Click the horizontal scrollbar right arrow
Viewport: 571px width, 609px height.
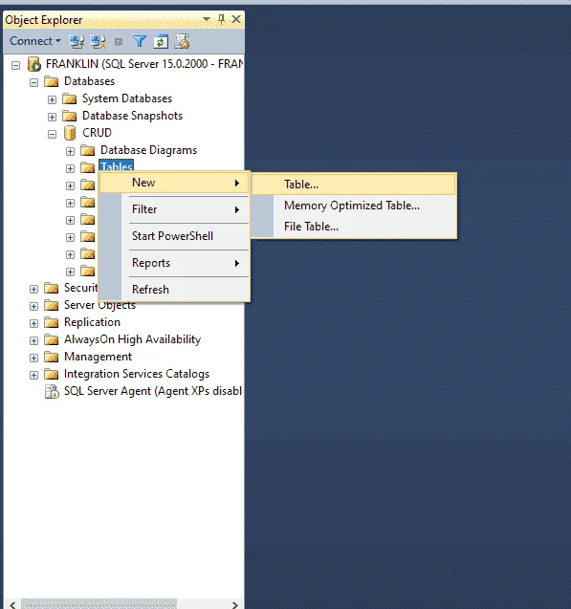point(234,604)
